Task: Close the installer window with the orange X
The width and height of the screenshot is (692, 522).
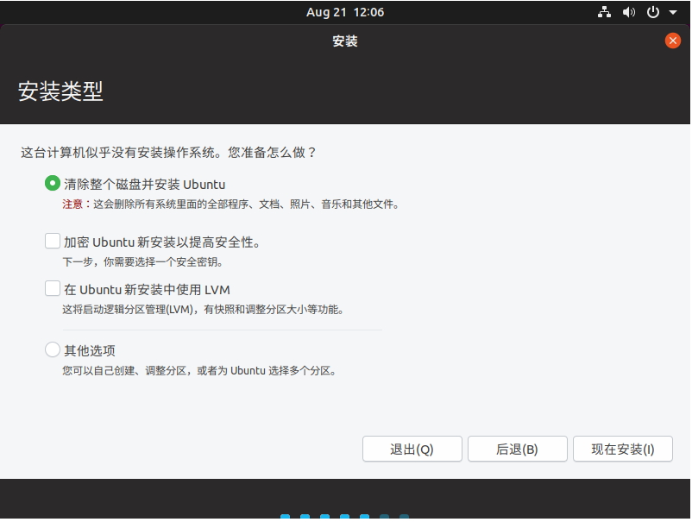Action: (672, 41)
